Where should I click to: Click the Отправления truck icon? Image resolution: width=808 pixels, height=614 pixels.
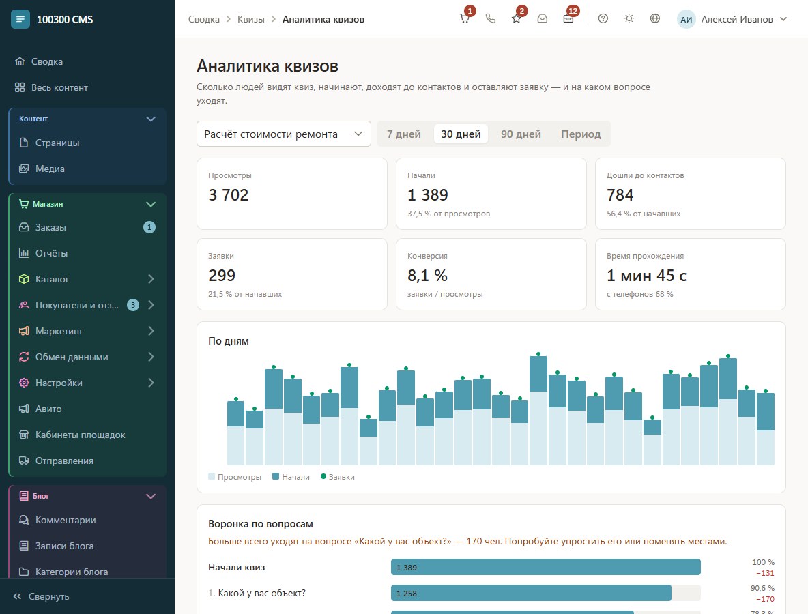click(x=24, y=460)
